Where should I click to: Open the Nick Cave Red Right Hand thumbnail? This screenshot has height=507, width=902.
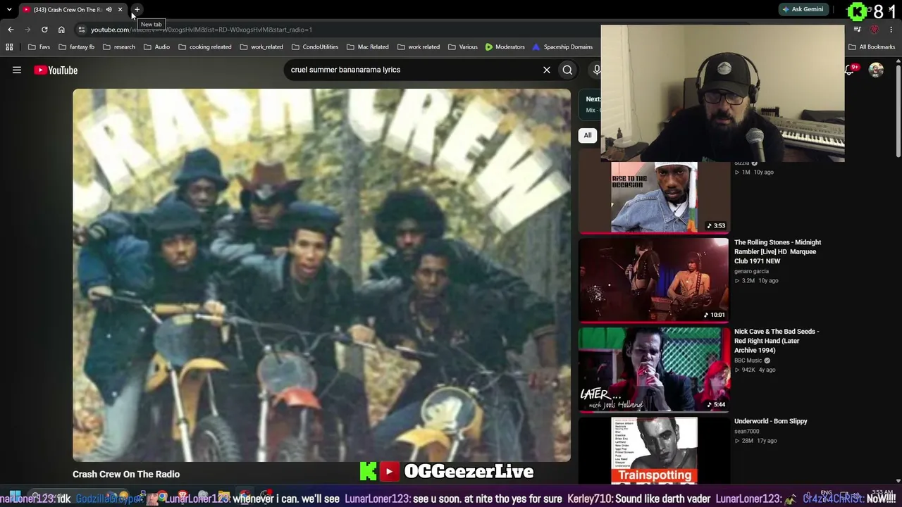[654, 369]
